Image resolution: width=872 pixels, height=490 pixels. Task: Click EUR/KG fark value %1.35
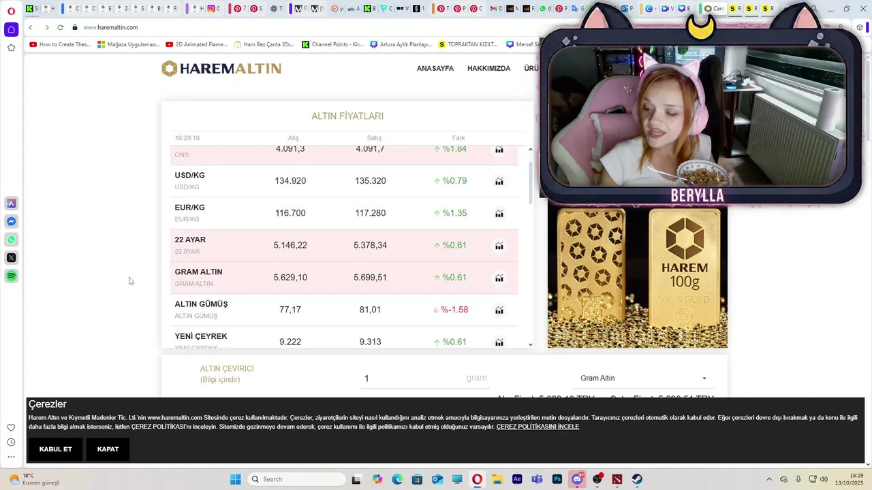450,213
